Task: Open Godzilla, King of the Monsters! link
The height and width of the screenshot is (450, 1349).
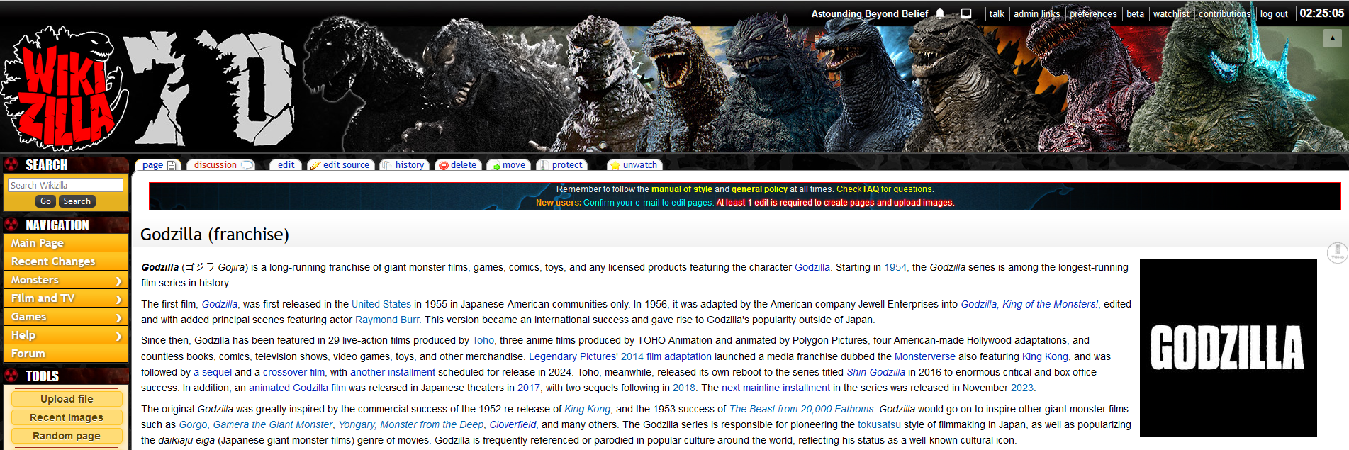Action: click(1029, 304)
